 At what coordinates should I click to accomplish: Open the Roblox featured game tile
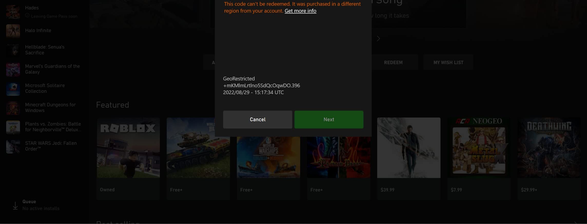pos(128,159)
